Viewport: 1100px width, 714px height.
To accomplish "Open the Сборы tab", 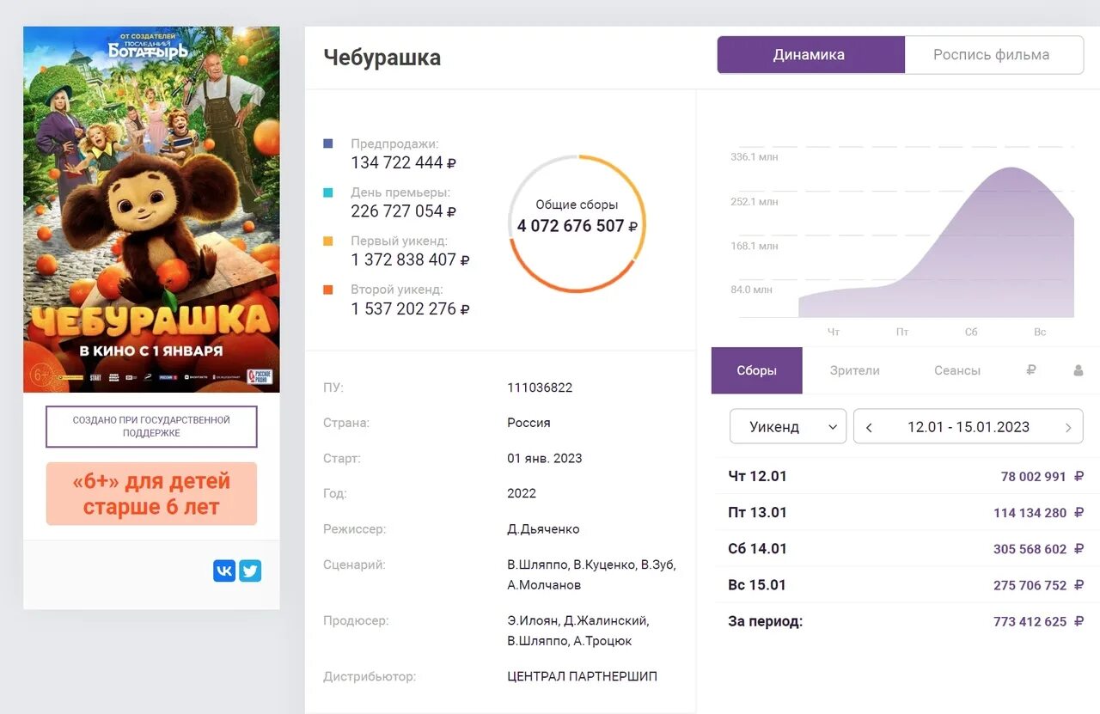I will [756, 370].
